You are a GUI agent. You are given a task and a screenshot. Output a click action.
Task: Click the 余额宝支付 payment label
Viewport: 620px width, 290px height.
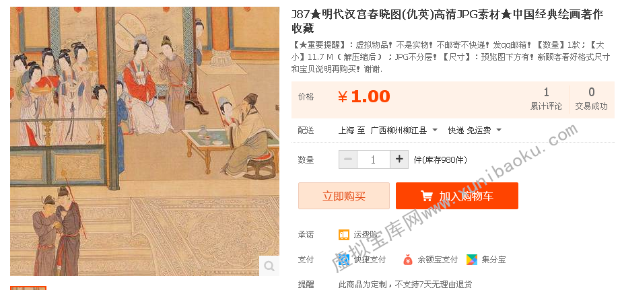point(438,260)
